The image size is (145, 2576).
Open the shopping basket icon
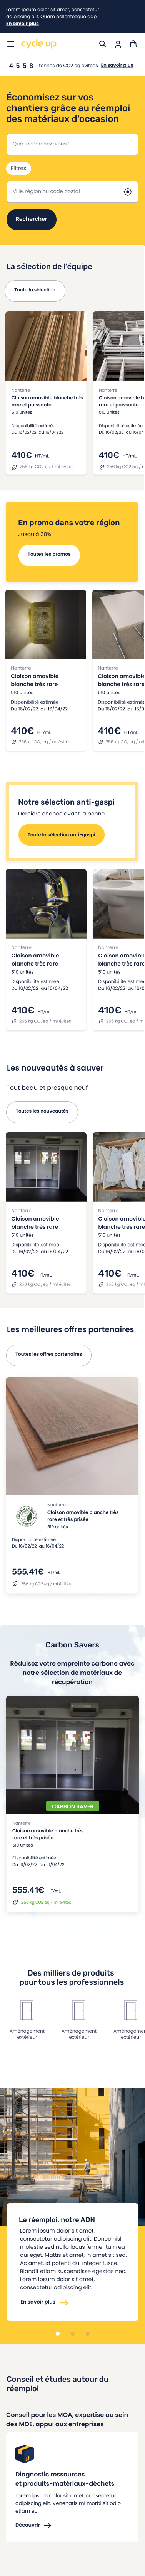pyautogui.click(x=133, y=44)
